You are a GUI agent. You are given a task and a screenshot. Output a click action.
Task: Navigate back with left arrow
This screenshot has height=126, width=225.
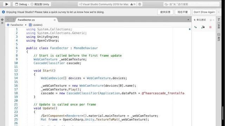(x=8, y=20)
